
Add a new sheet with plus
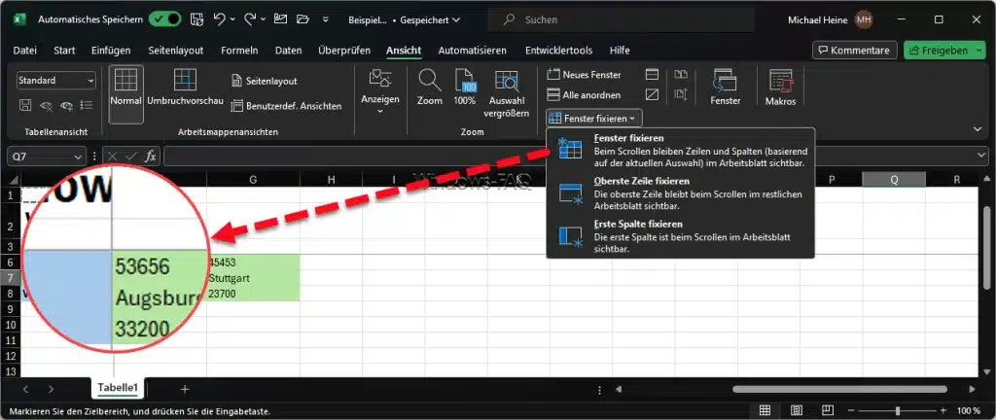(185, 388)
